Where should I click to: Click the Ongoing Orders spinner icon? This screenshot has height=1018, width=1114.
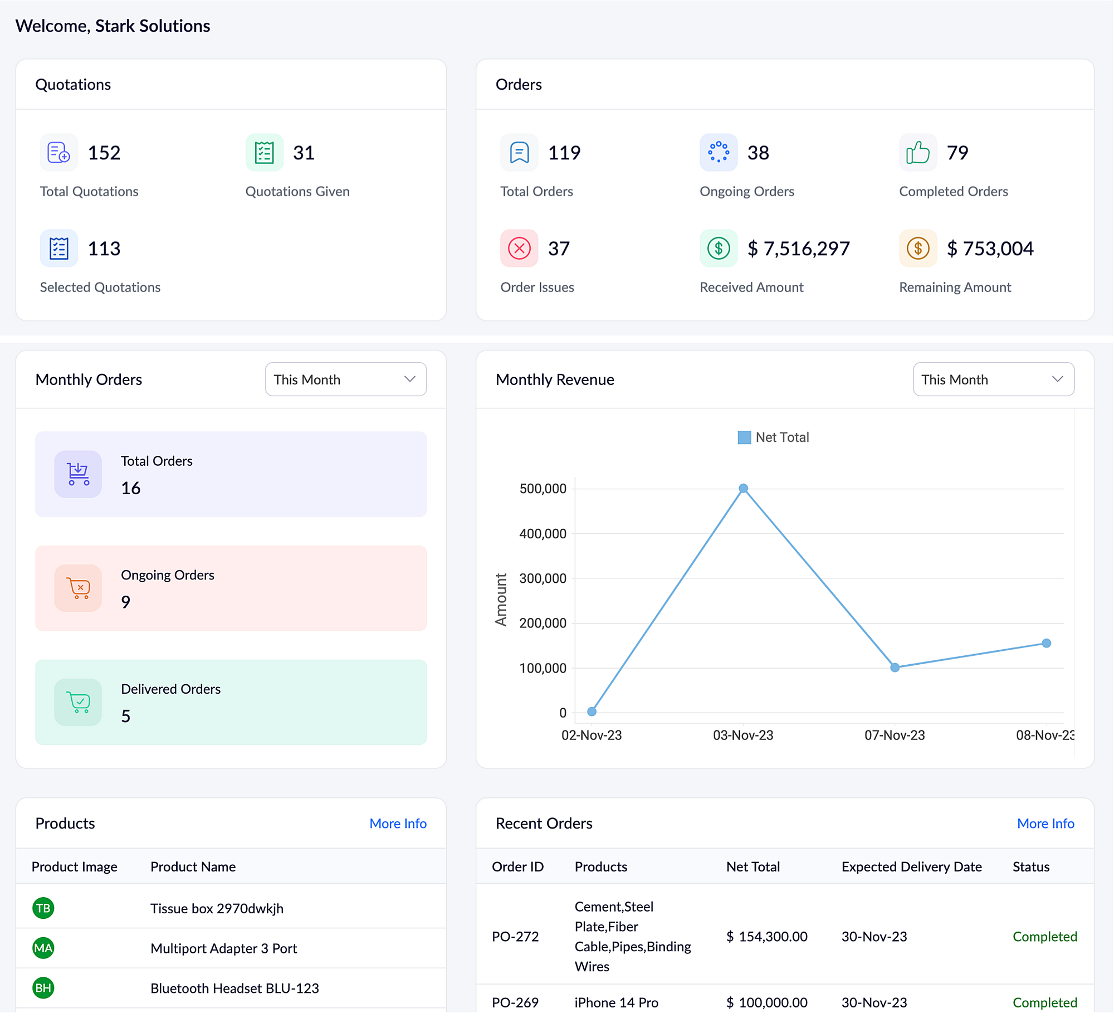(x=719, y=153)
